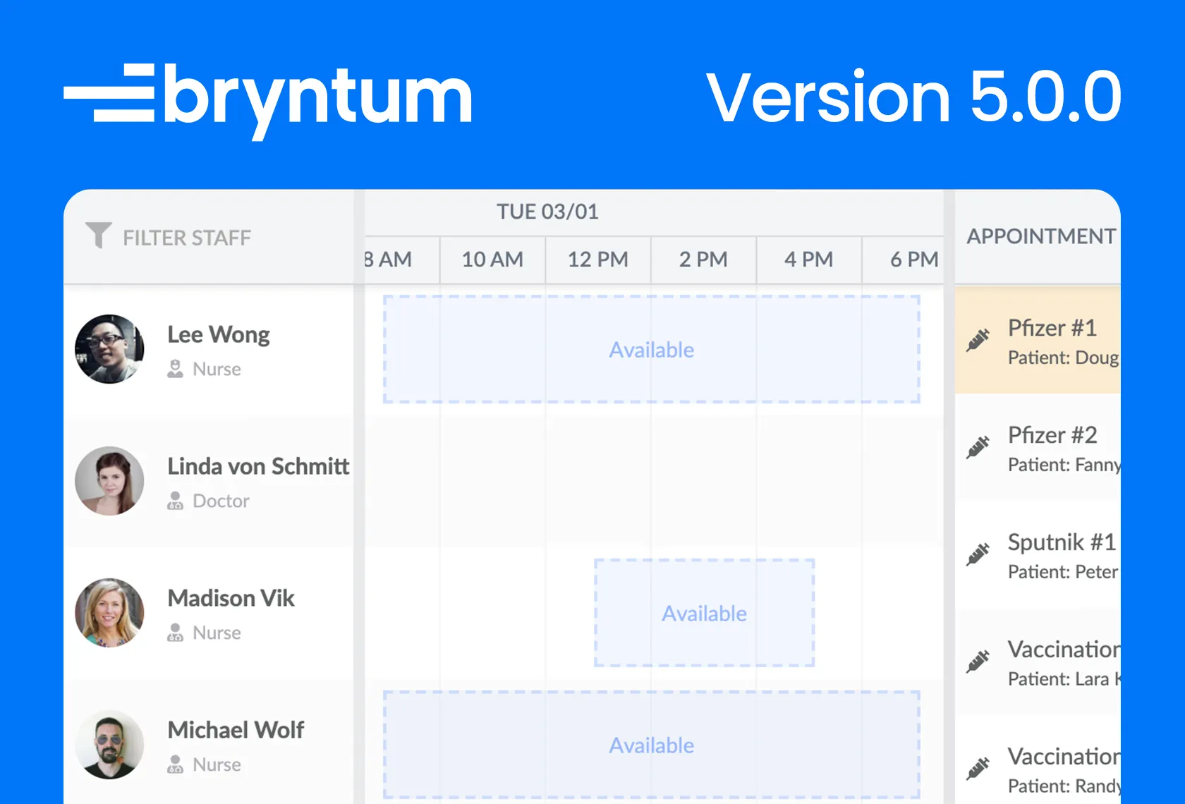Click the role icon under Michael Wolf

(x=175, y=765)
